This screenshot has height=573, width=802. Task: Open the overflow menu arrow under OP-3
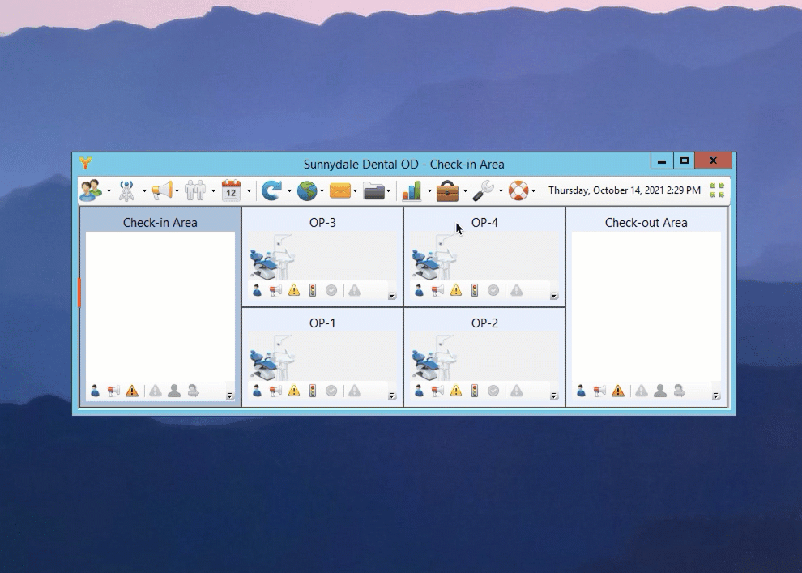[392, 295]
